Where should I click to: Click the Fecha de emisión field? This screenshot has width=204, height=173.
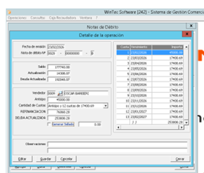pos(56,47)
